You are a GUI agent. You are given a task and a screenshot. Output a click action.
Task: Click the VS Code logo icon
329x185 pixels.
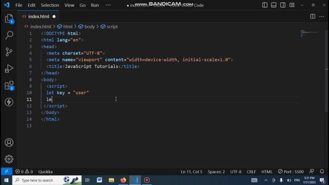[x=7, y=5]
